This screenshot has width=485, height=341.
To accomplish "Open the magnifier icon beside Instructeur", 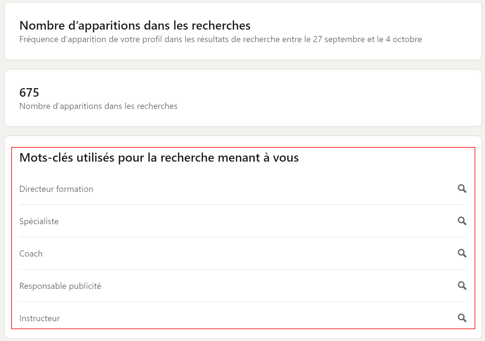I will 462,318.
